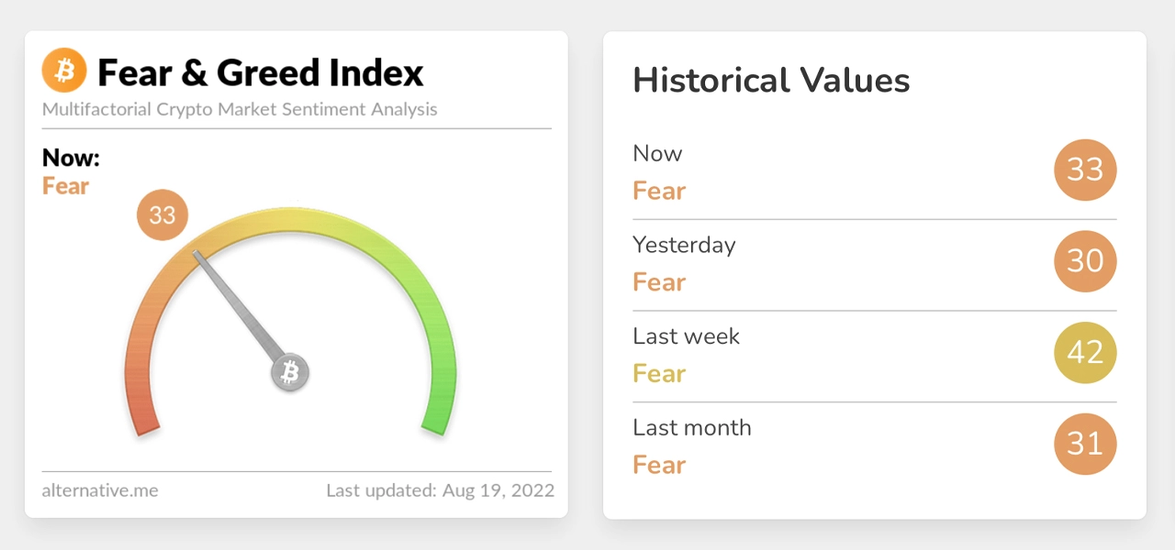This screenshot has width=1175, height=550.
Task: Click the orange Fear label under Now:
Action: pyautogui.click(x=65, y=186)
